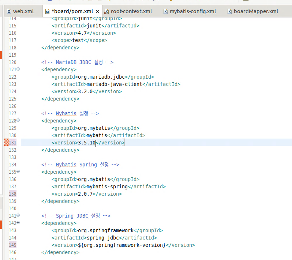Collapse the comment fold at line 141

[x=18, y=215]
